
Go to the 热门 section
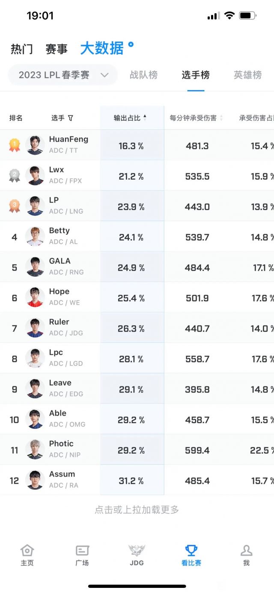[22, 49]
